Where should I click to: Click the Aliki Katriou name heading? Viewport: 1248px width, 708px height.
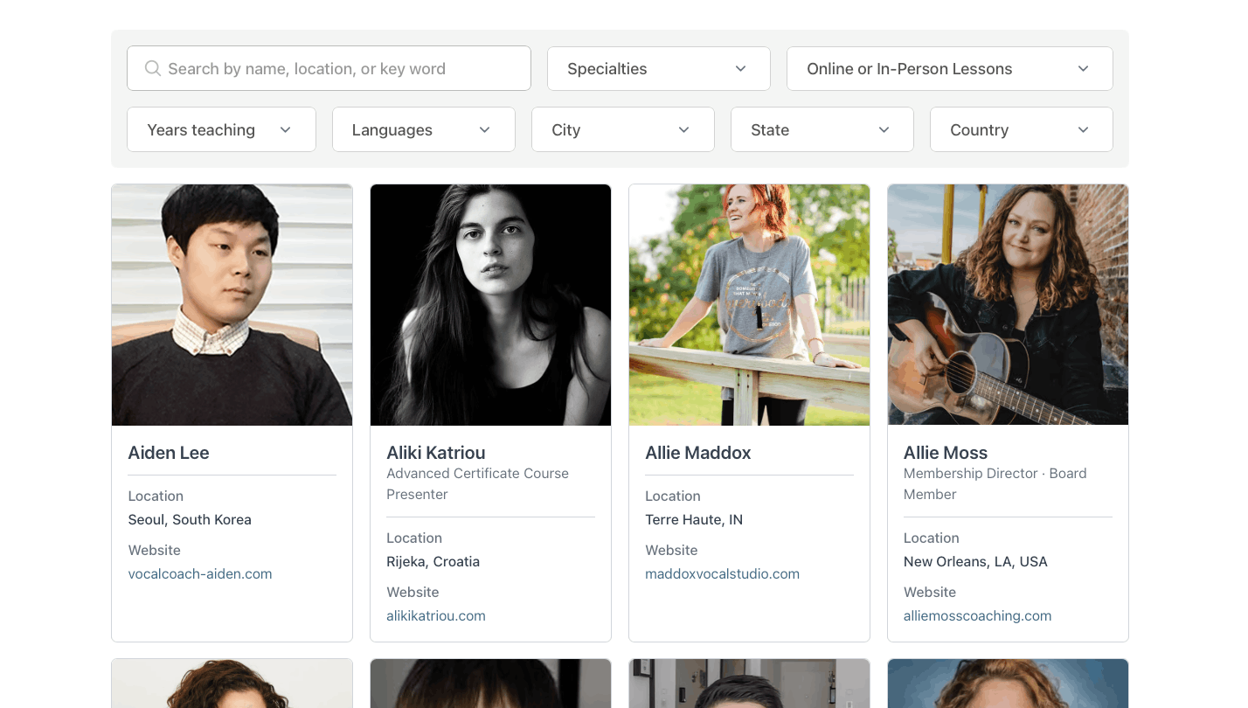point(436,453)
